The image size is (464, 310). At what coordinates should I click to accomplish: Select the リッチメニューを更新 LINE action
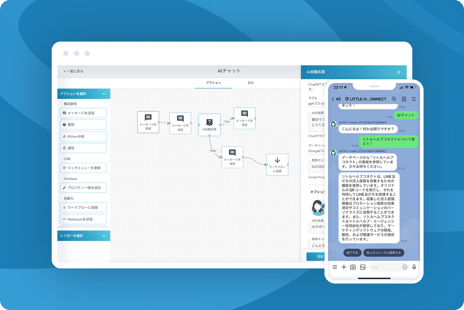point(83,168)
